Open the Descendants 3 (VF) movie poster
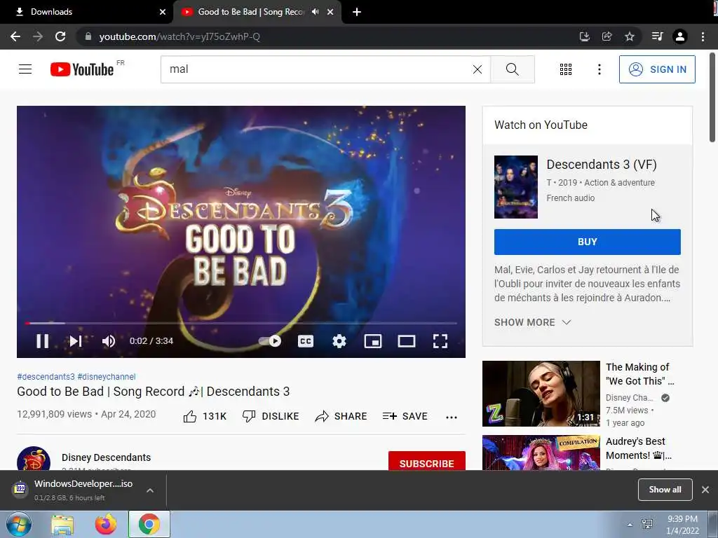The image size is (718, 538). pyautogui.click(x=515, y=186)
